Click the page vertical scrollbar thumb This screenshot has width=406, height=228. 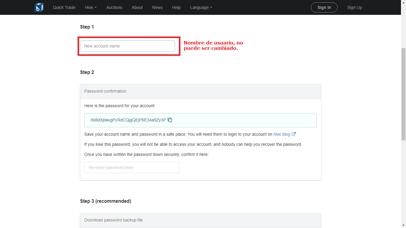(x=403, y=94)
